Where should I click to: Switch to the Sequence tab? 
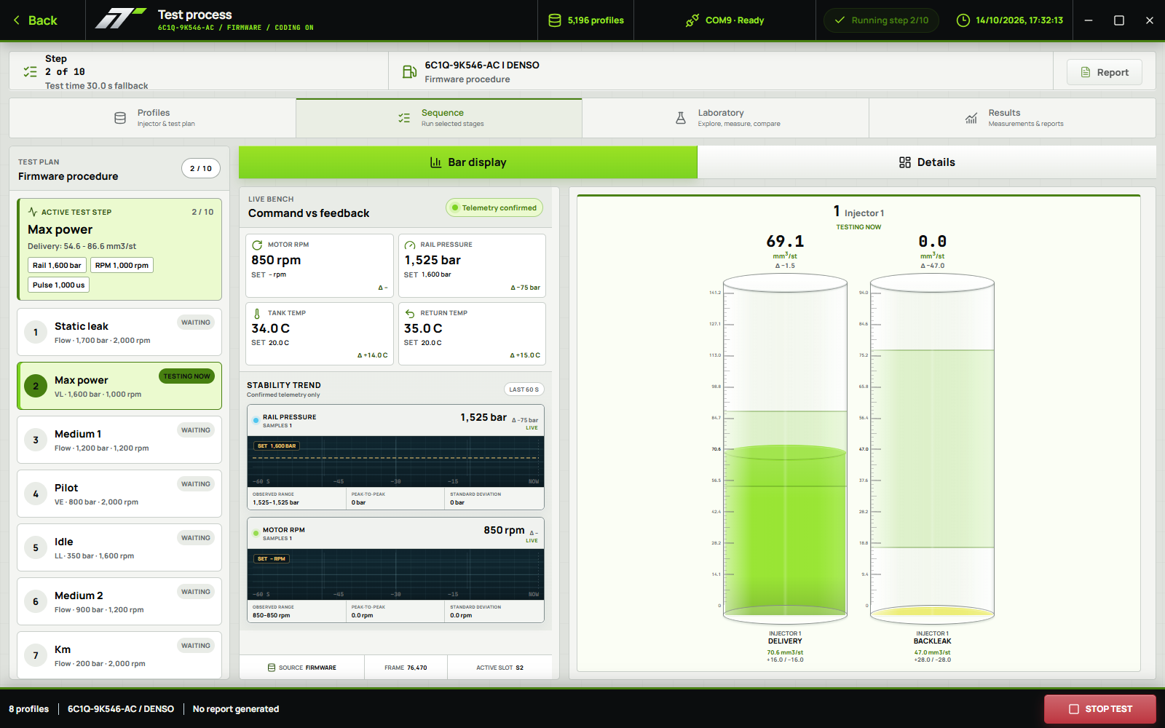[439, 118]
